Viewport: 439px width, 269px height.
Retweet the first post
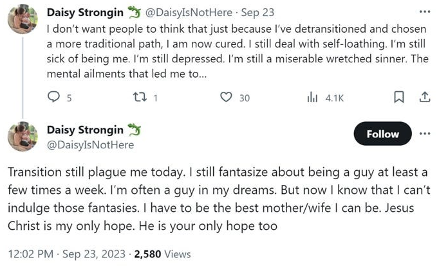[x=140, y=97]
